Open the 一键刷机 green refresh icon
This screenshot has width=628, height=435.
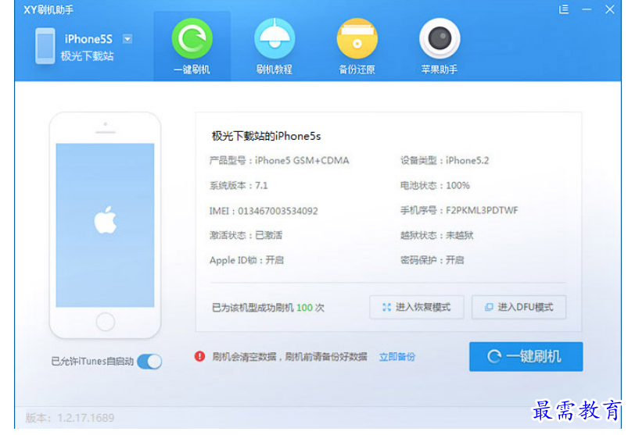(192, 39)
